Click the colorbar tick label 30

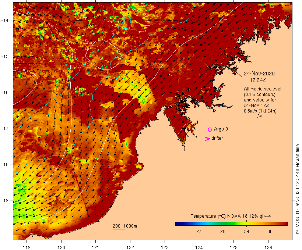(270, 231)
